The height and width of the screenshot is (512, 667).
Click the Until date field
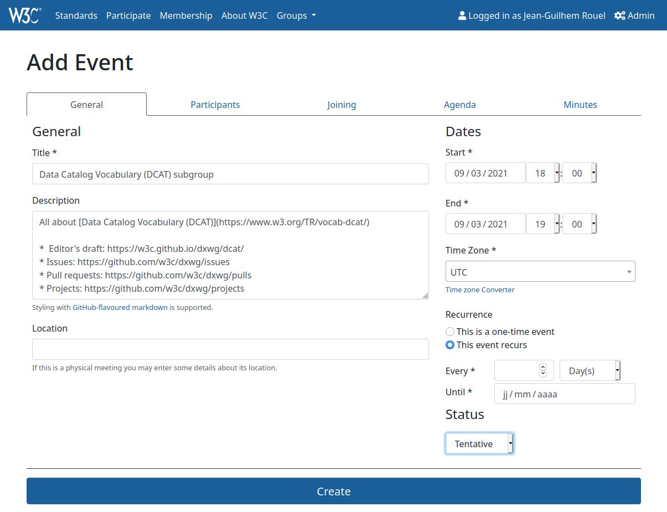coord(564,394)
